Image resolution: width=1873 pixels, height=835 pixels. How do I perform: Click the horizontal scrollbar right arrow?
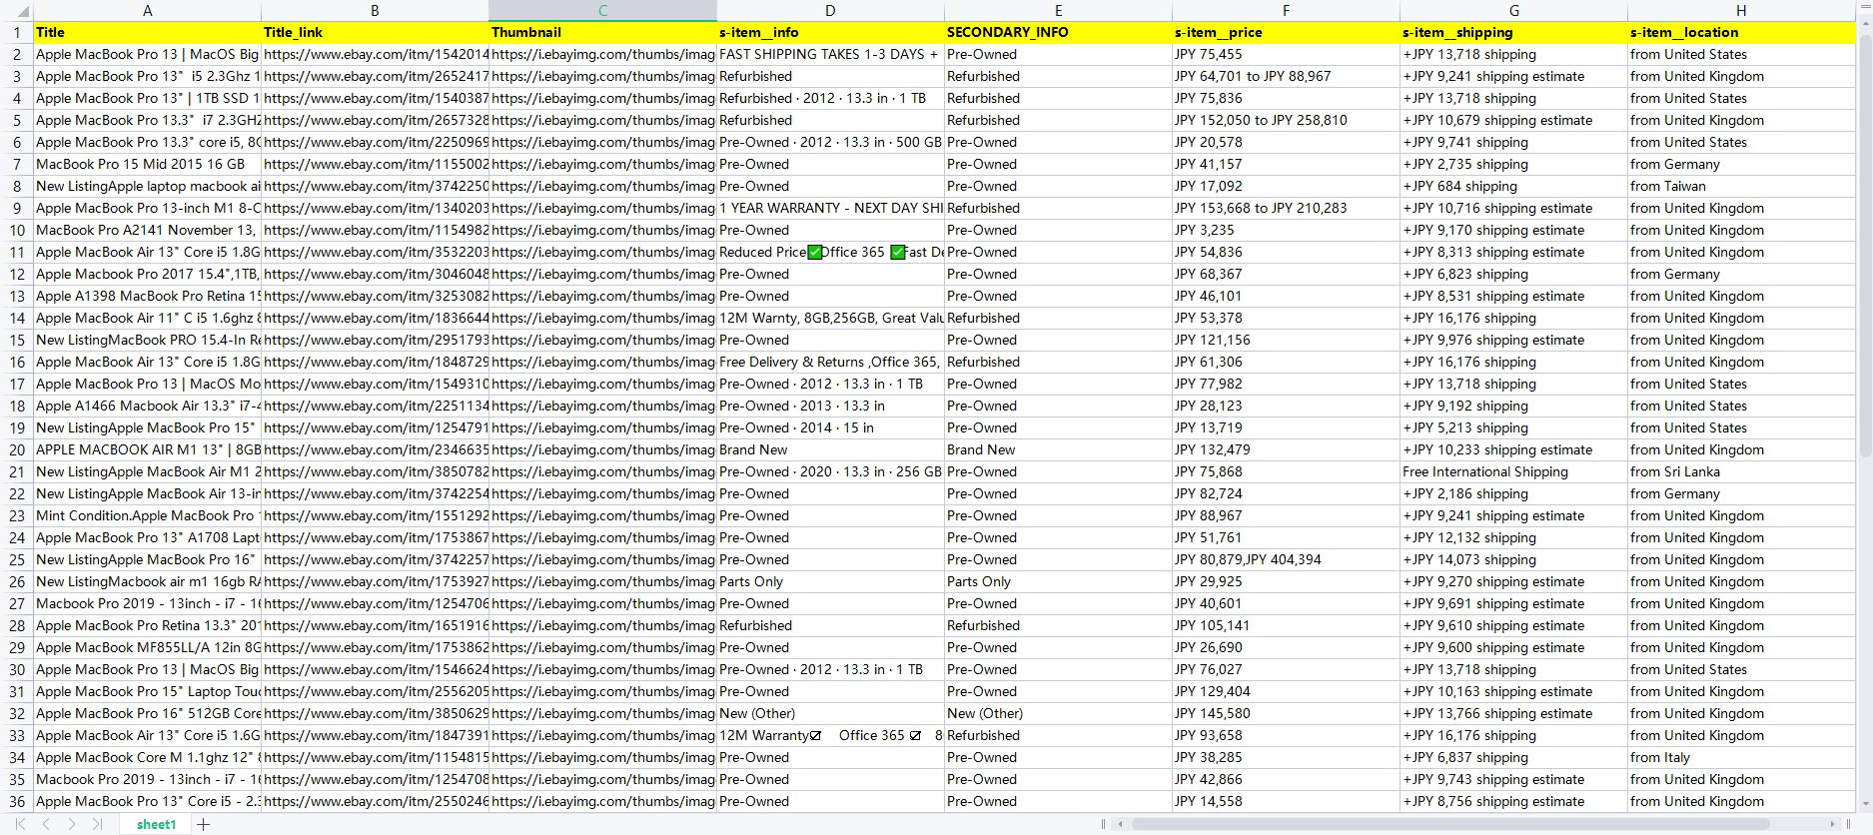(x=1833, y=824)
